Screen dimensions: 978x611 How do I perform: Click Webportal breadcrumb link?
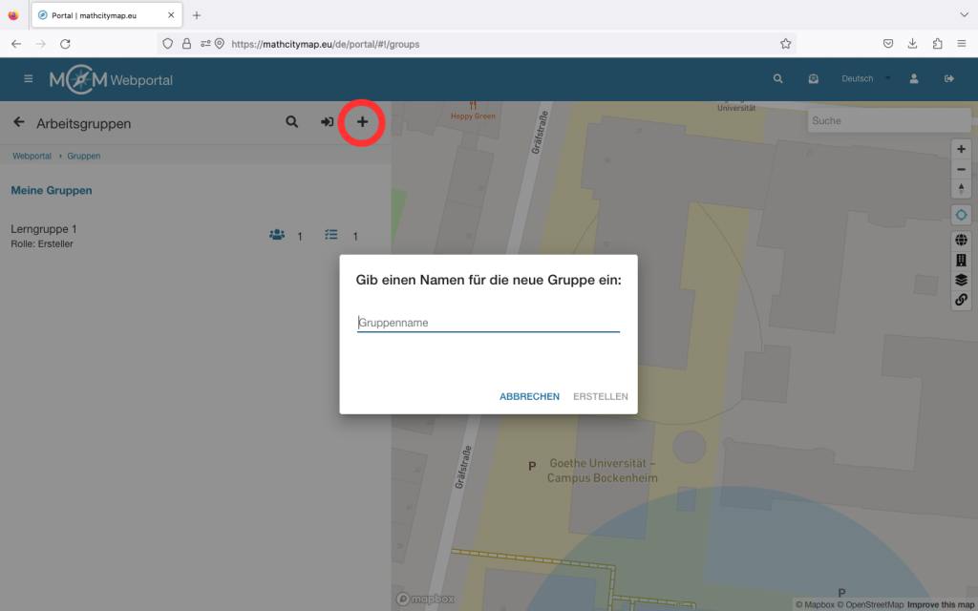coord(32,156)
